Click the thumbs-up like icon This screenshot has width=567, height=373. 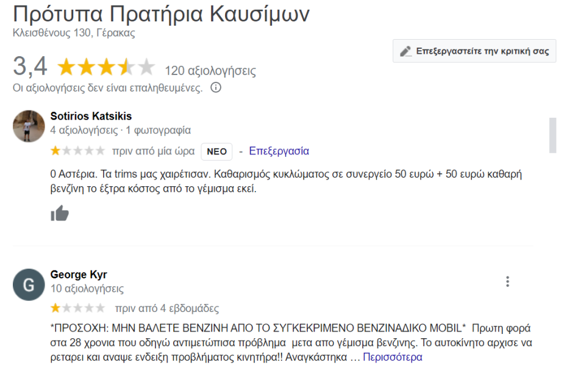pos(60,213)
